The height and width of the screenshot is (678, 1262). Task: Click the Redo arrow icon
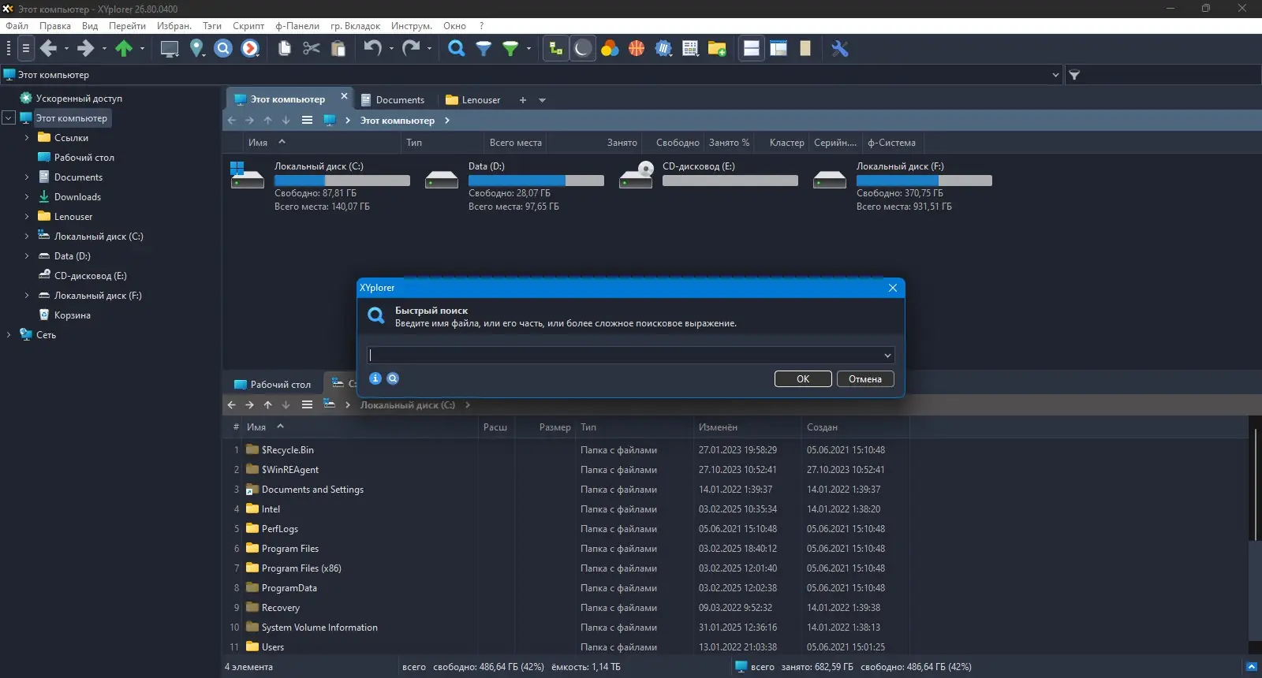point(410,49)
